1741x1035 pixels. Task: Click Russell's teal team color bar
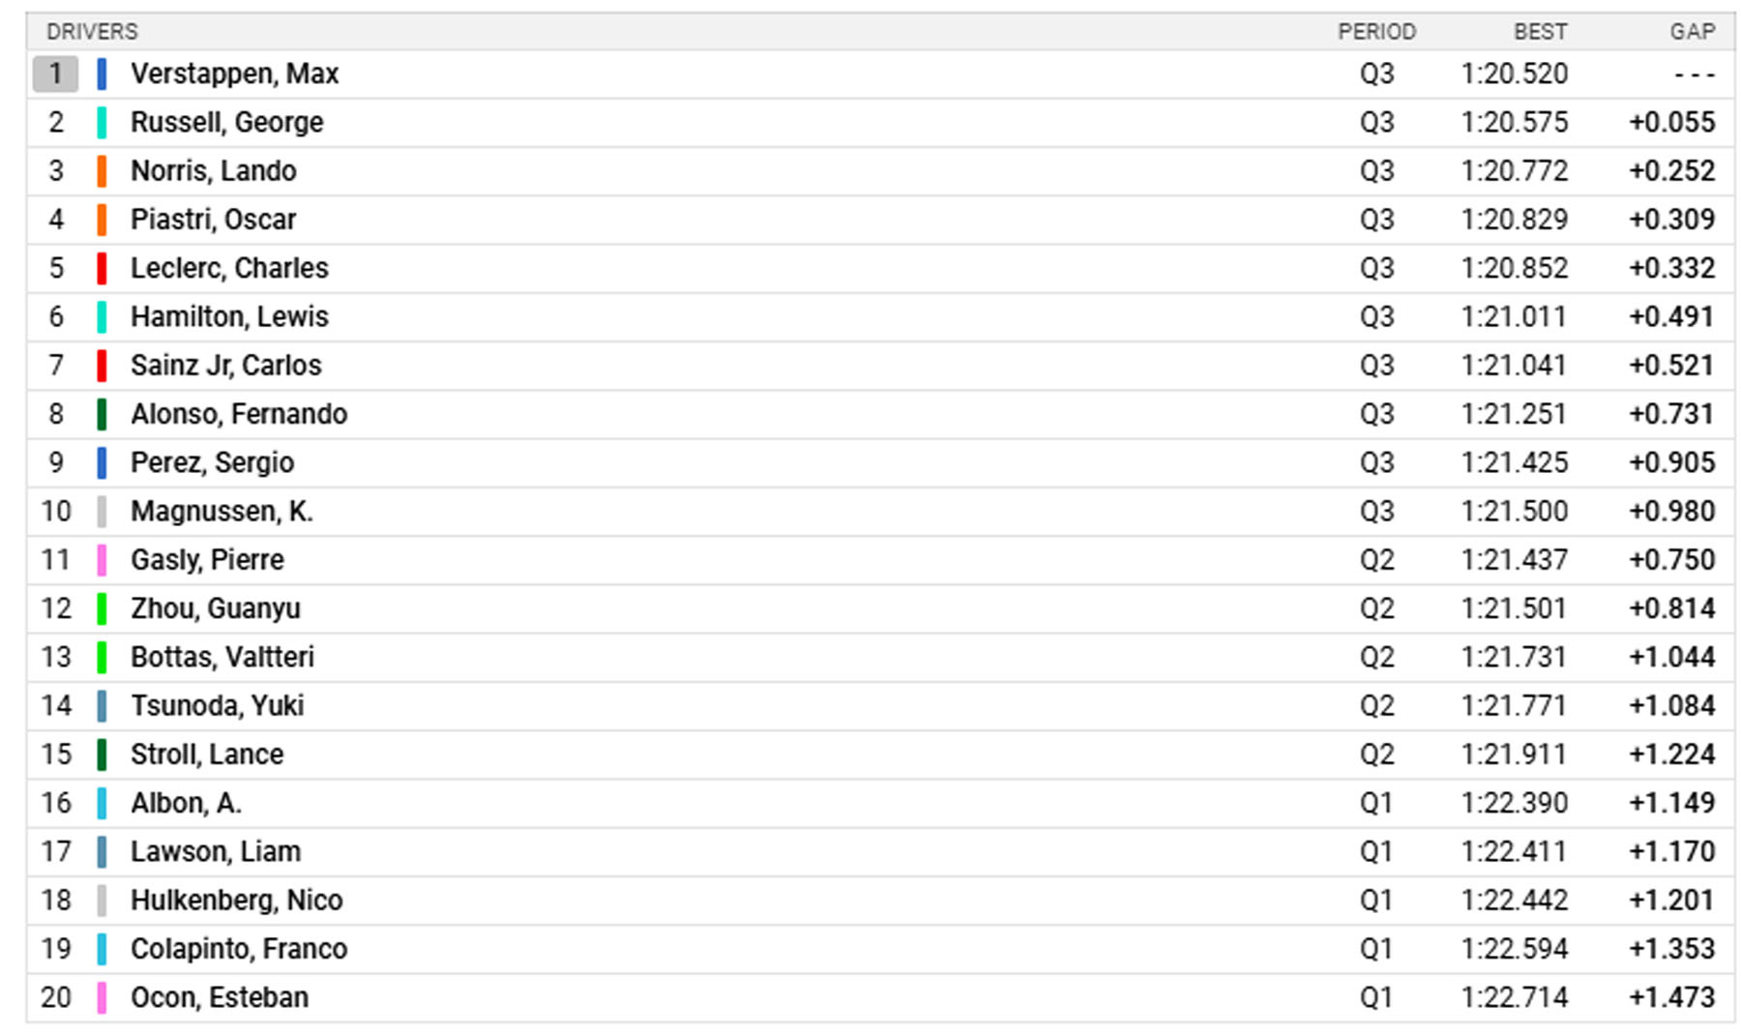(102, 123)
